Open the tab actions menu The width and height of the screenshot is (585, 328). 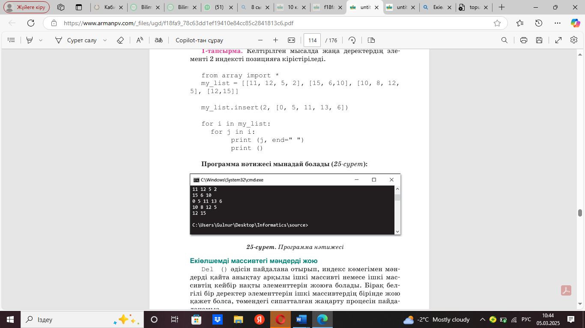tap(78, 7)
